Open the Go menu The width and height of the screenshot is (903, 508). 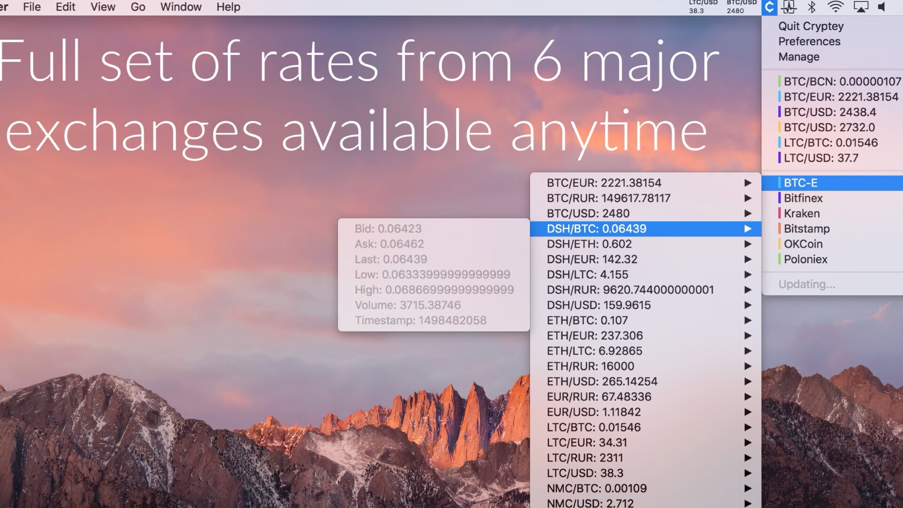tap(138, 7)
